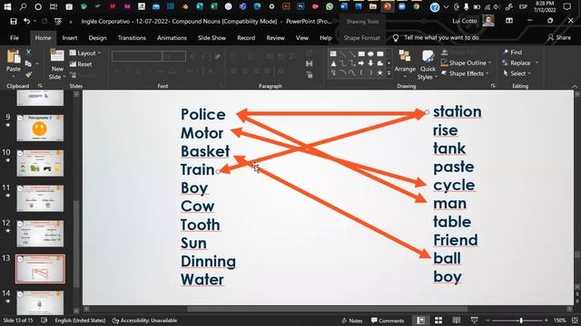Open the Transitions tab
The image size is (581, 326).
[132, 38]
